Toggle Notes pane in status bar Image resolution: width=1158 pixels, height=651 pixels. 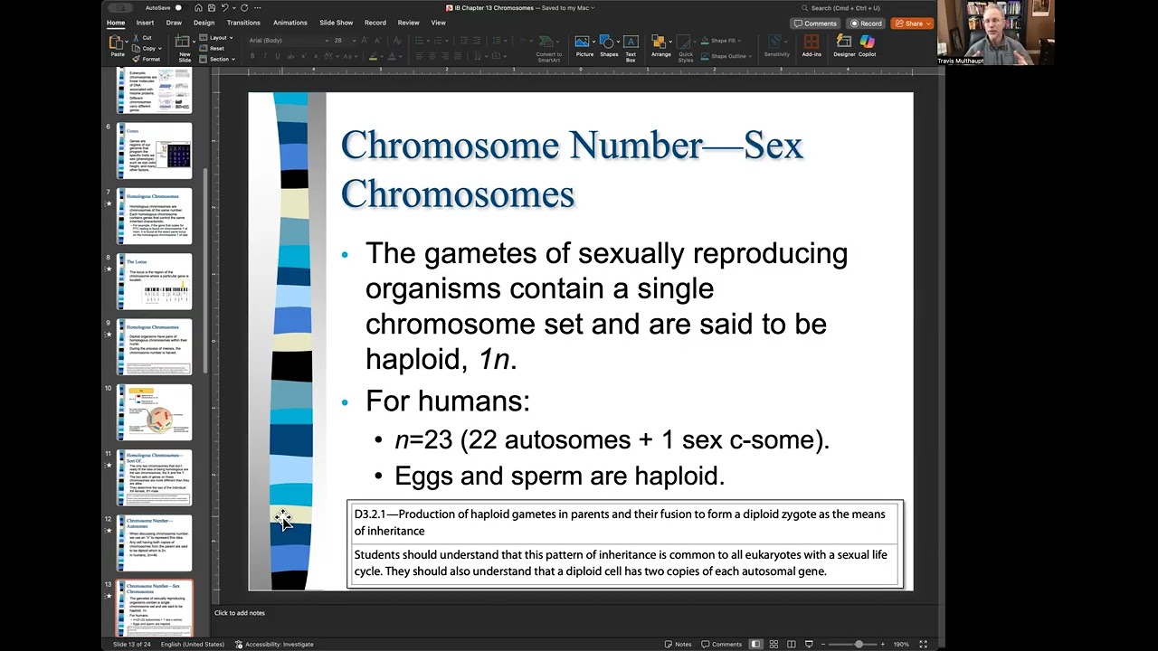coord(678,644)
